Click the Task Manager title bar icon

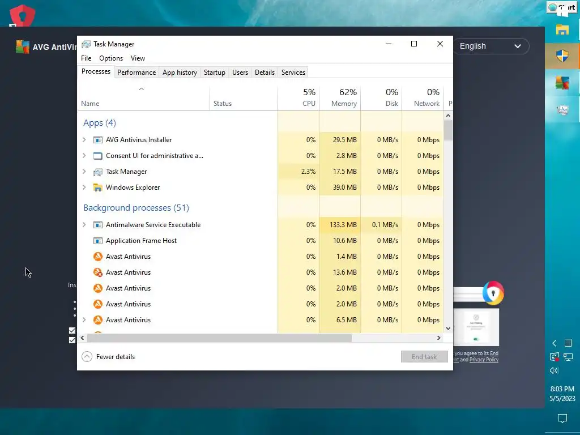[x=86, y=44]
